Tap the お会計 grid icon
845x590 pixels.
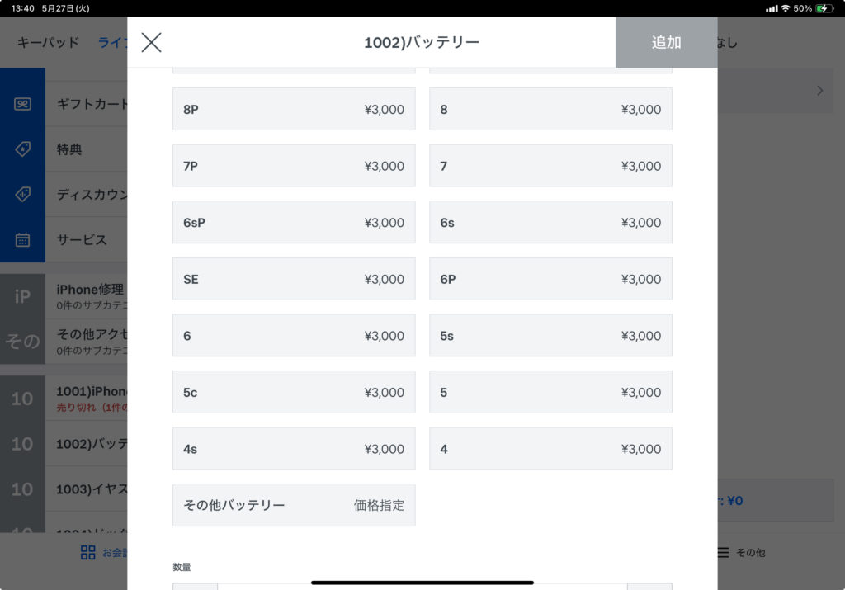[88, 553]
